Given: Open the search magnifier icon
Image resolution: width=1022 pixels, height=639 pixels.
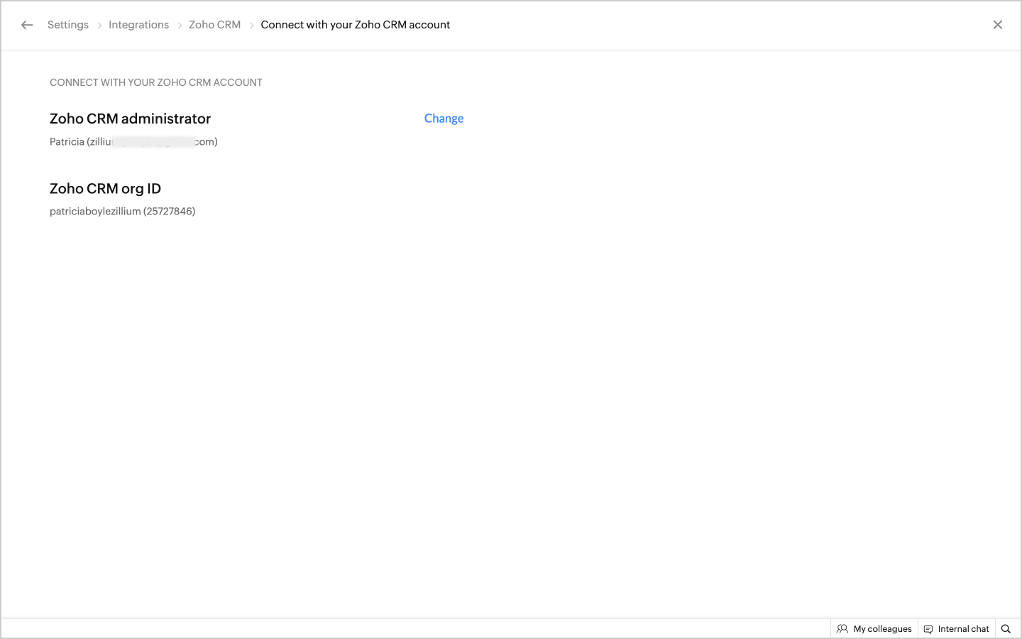Looking at the screenshot, I should tap(1006, 629).
